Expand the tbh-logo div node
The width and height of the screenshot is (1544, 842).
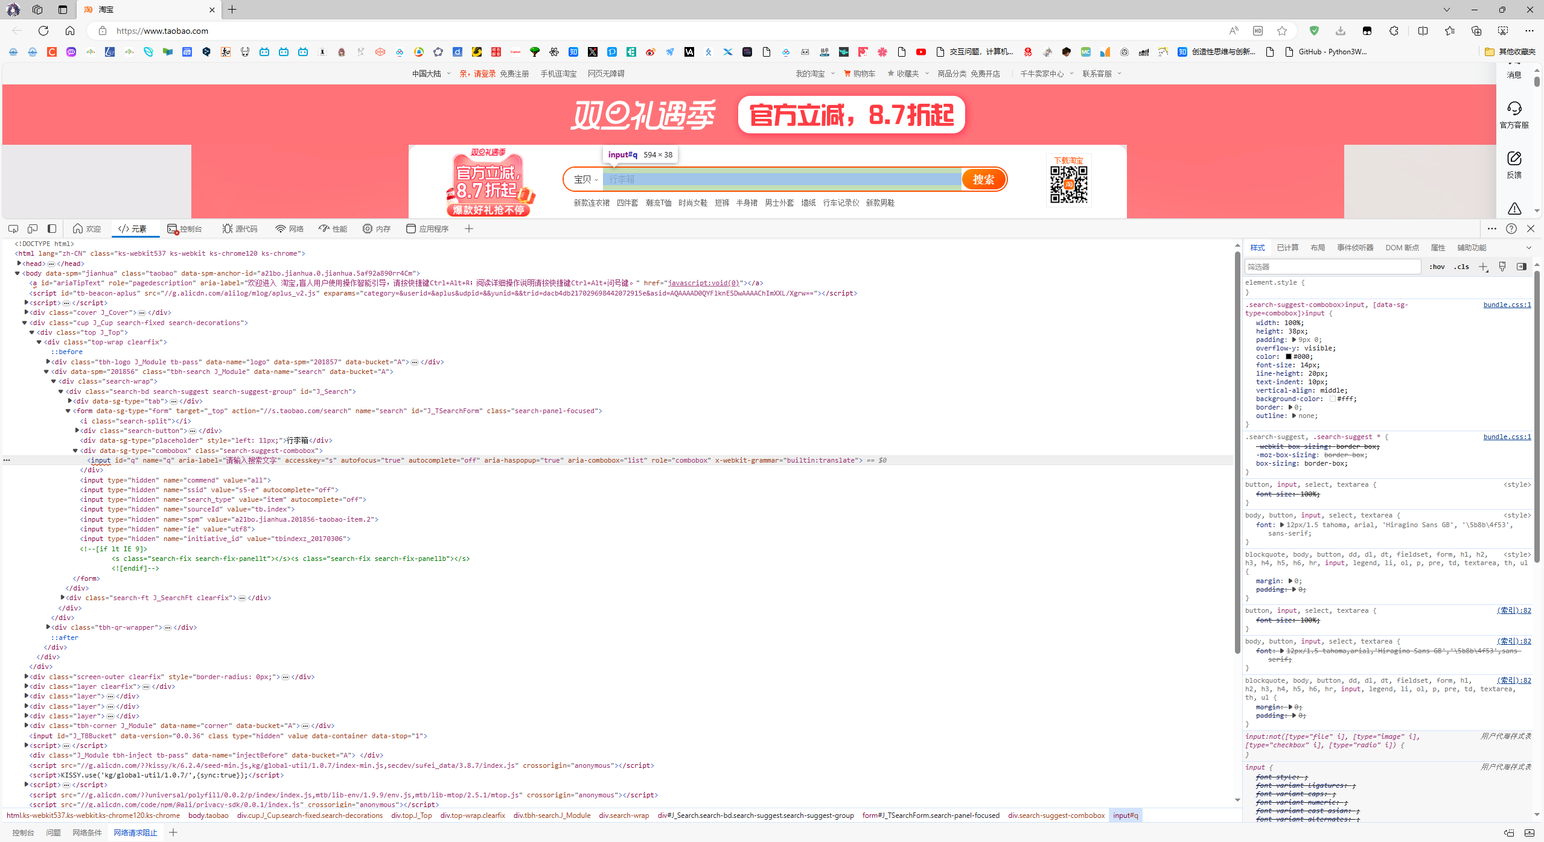pyautogui.click(x=48, y=362)
